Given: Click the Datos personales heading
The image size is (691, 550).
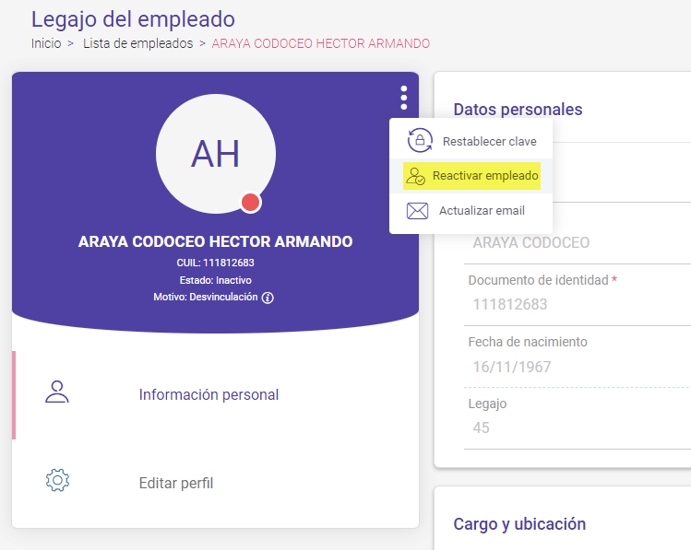Looking at the screenshot, I should [x=518, y=110].
